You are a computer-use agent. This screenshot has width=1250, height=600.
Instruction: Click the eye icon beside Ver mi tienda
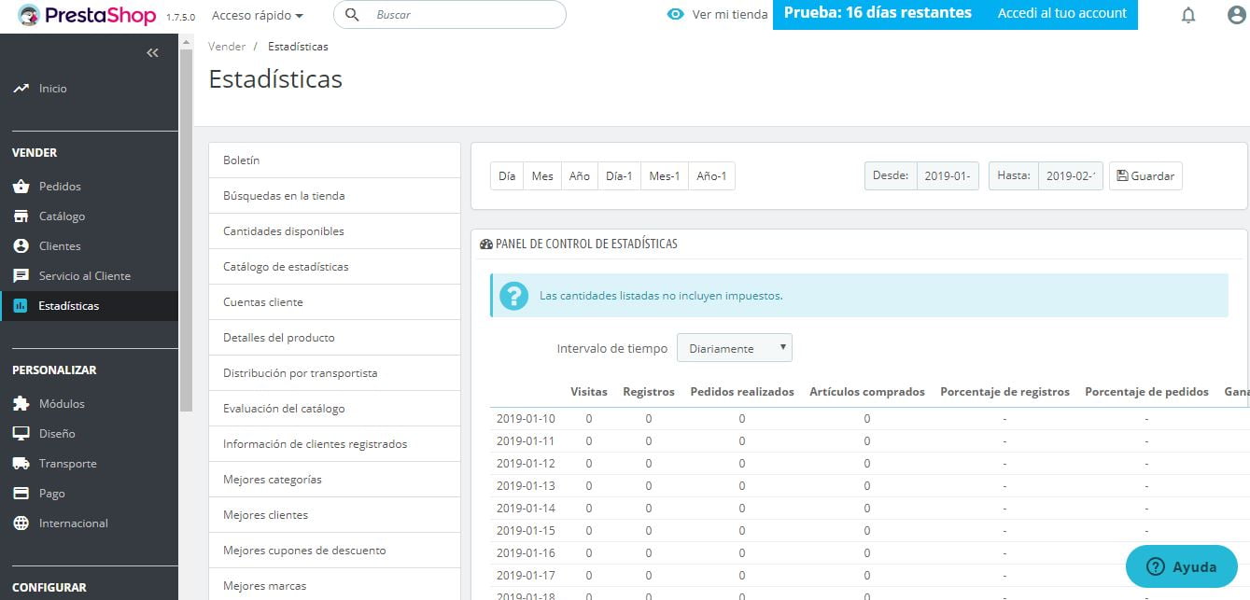click(674, 15)
